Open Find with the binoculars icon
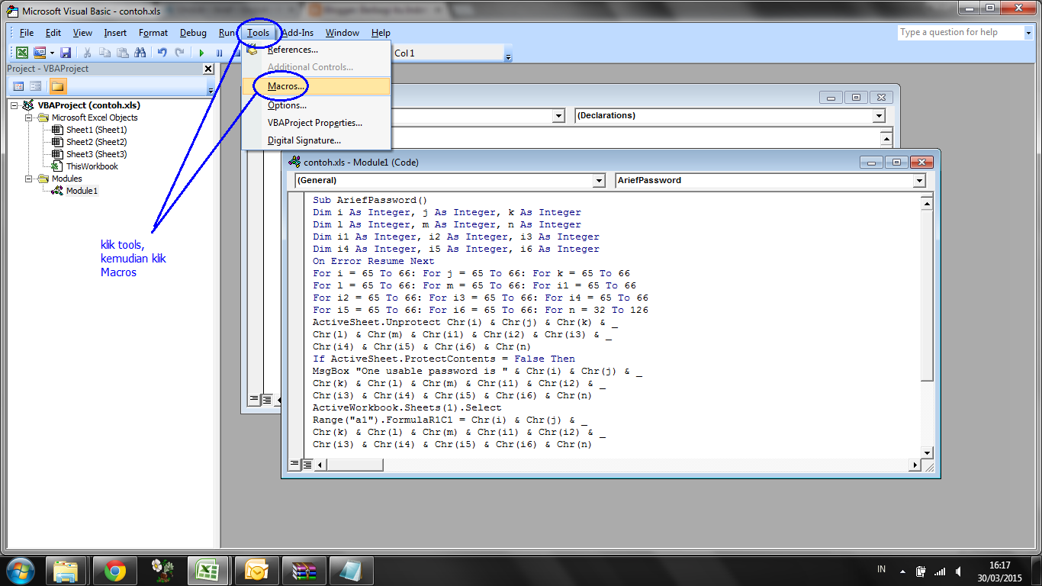Image resolution: width=1042 pixels, height=586 pixels. 140,53
